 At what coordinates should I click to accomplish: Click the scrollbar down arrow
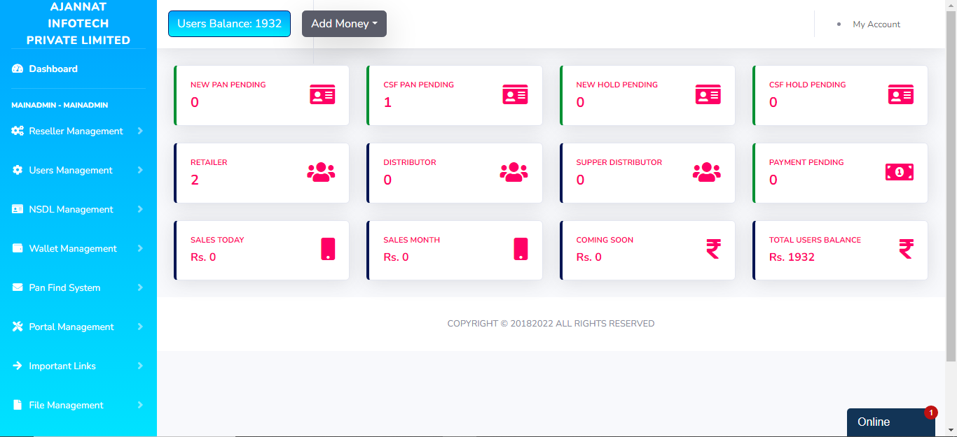pyautogui.click(x=951, y=431)
